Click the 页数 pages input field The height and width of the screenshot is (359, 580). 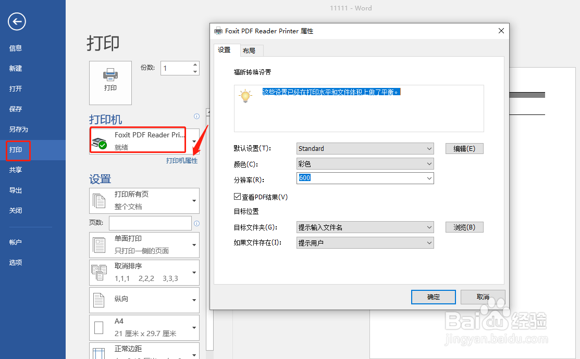click(x=150, y=223)
